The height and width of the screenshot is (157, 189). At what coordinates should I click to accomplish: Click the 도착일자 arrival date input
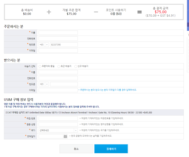tap(51, 136)
